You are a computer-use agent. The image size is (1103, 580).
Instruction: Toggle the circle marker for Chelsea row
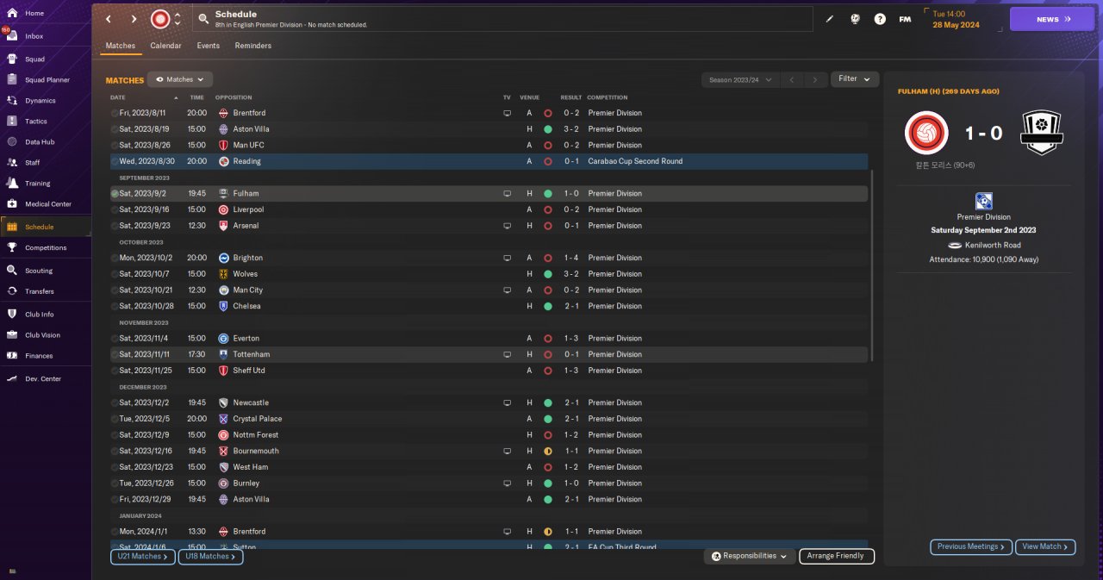click(115, 306)
